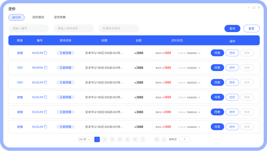Open the 处理状态筛选 filter dropdown
Image resolution: width=267 pixels, height=151 pixels.
(119, 28)
